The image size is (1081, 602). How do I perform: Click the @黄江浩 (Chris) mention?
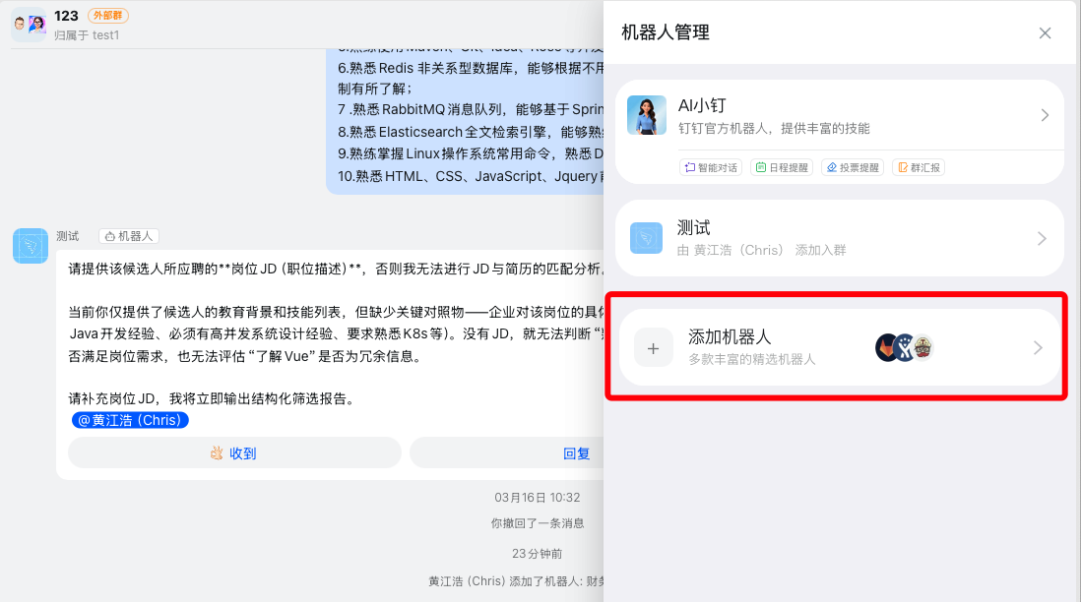[x=130, y=420]
